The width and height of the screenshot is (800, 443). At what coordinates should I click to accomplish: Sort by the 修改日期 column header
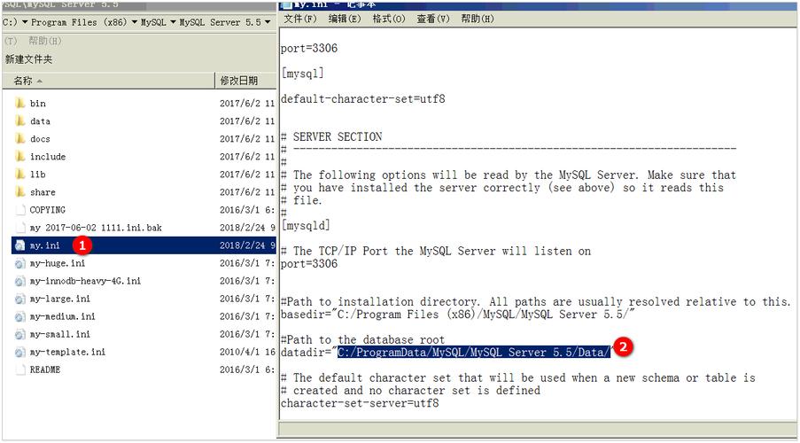click(246, 81)
